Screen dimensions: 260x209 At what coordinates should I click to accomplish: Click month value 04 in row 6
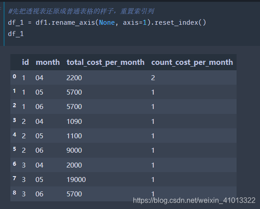click(39, 165)
